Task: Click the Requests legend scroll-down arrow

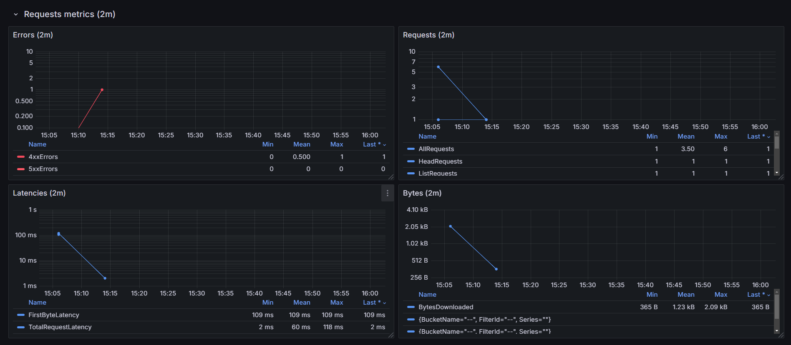Action: 776,173
